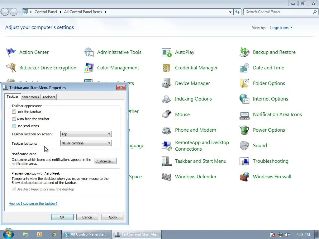Viewport: 319px width, 239px height.
Task: Click the address bar refresh button
Action: coord(237,12)
